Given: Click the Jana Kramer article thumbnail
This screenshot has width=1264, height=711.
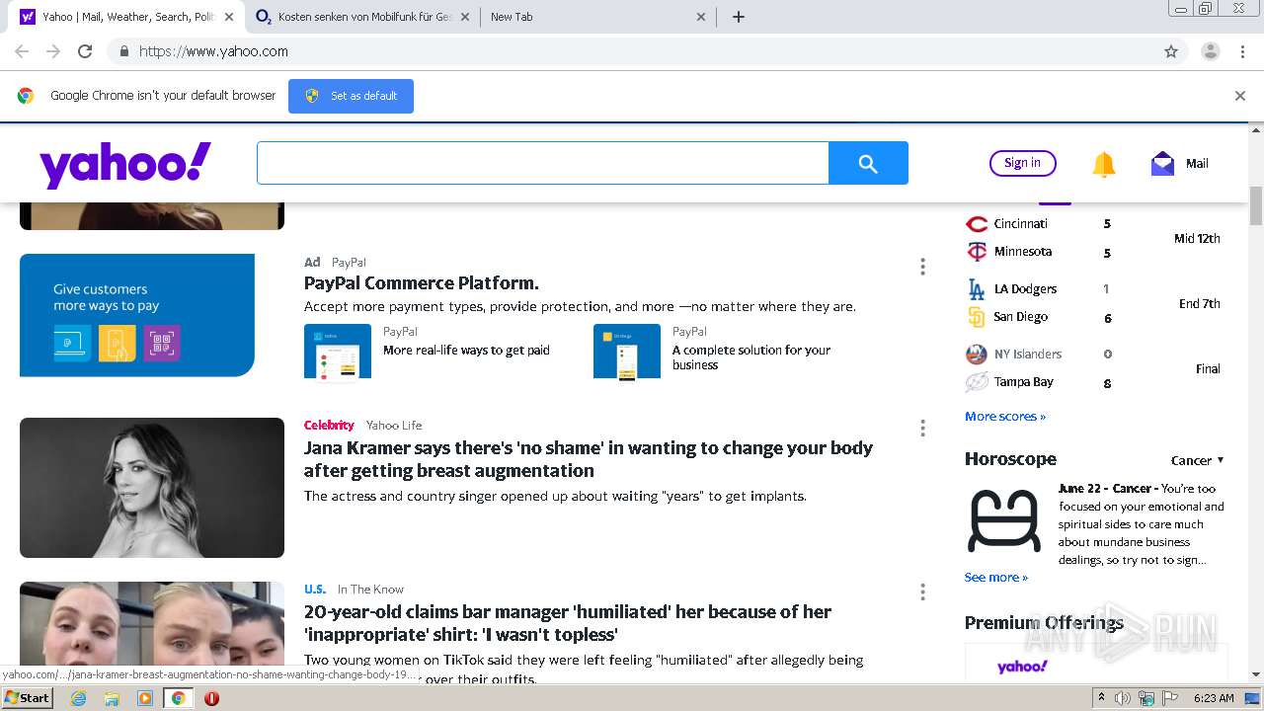Looking at the screenshot, I should pyautogui.click(x=152, y=488).
